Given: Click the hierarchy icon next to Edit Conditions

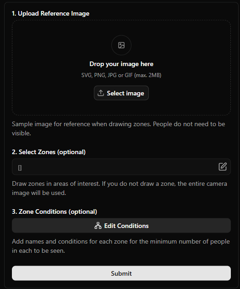Looking at the screenshot, I should 98,226.
